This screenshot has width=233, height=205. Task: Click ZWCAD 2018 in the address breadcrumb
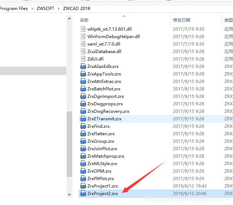coord(76,9)
